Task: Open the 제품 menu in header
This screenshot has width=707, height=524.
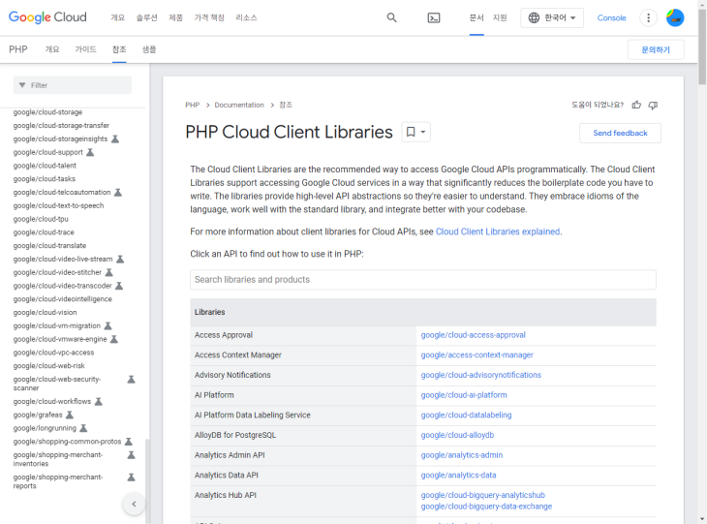Action: (x=175, y=17)
